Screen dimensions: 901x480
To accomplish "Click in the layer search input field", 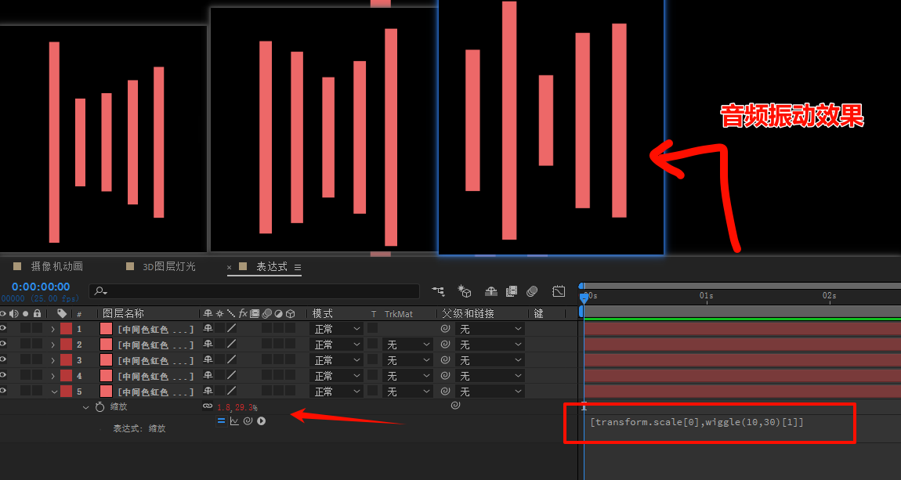I will tap(255, 291).
